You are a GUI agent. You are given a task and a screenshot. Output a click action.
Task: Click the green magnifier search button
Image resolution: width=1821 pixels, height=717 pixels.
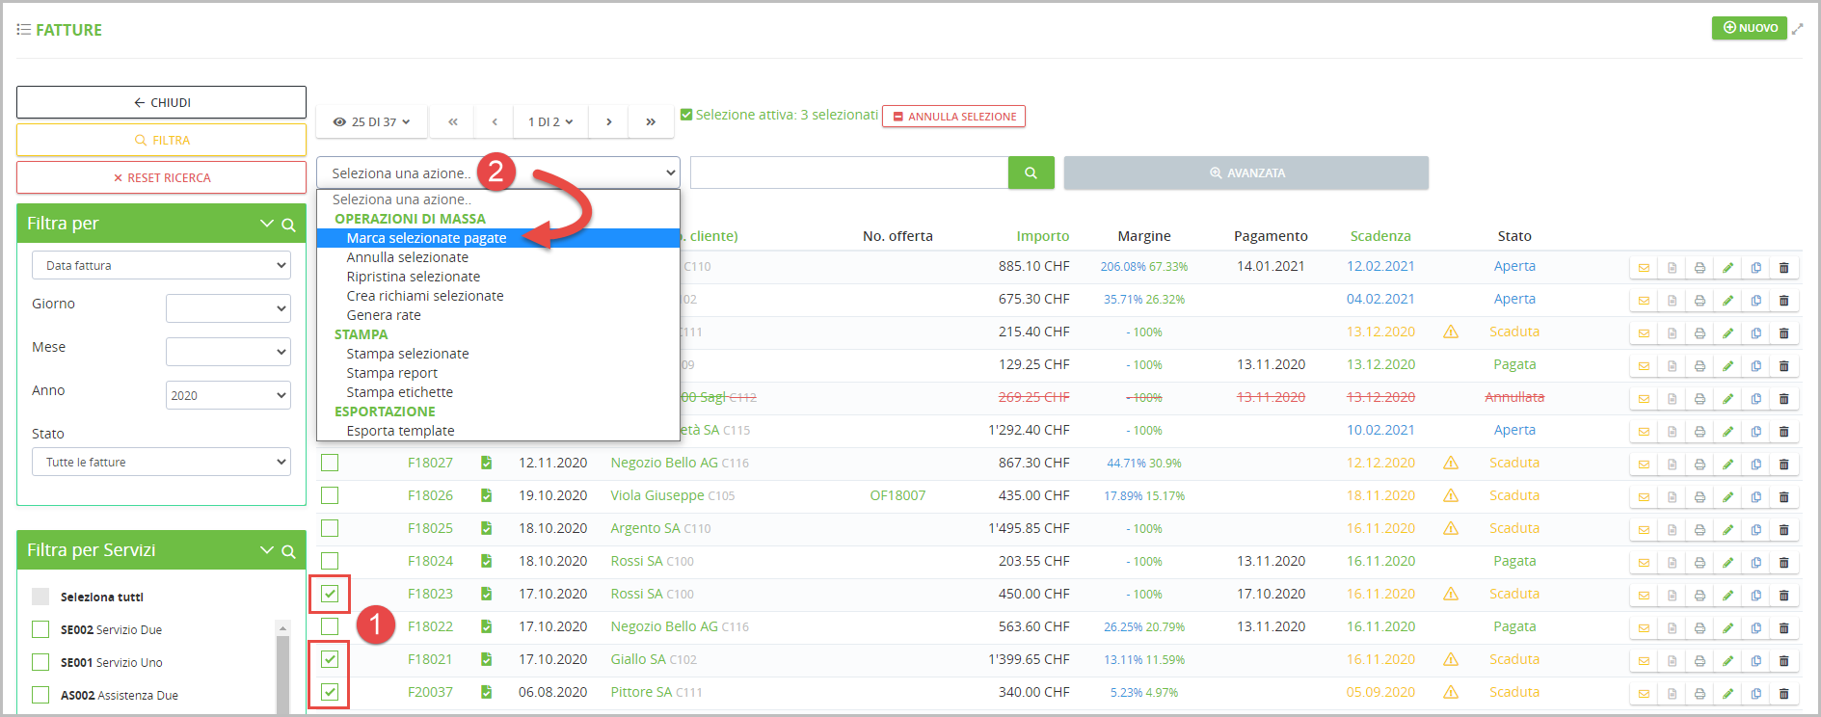pos(1031,173)
